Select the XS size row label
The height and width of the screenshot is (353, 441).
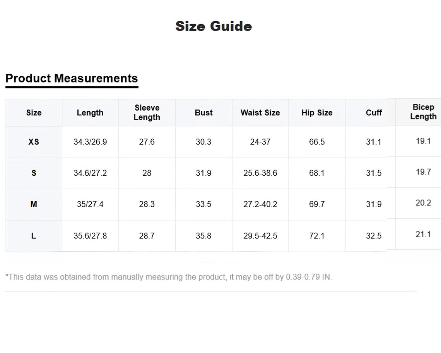[34, 142]
